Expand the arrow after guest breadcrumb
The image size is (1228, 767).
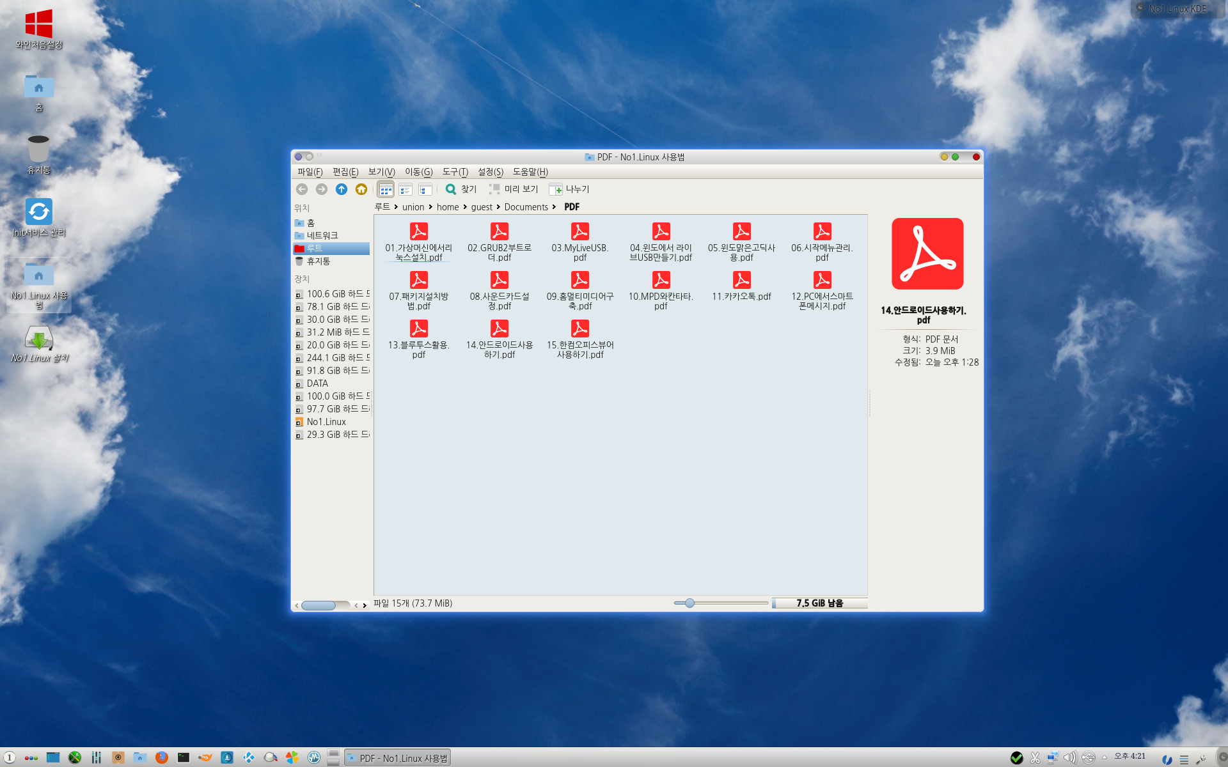[498, 207]
